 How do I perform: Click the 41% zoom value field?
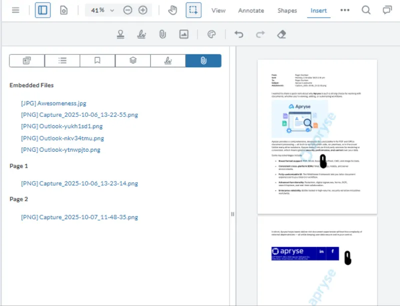(x=97, y=10)
